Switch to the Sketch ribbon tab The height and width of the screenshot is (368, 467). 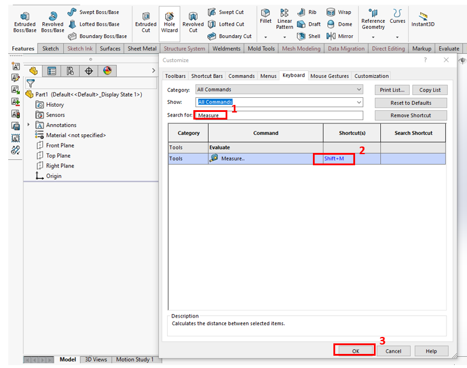coord(50,49)
